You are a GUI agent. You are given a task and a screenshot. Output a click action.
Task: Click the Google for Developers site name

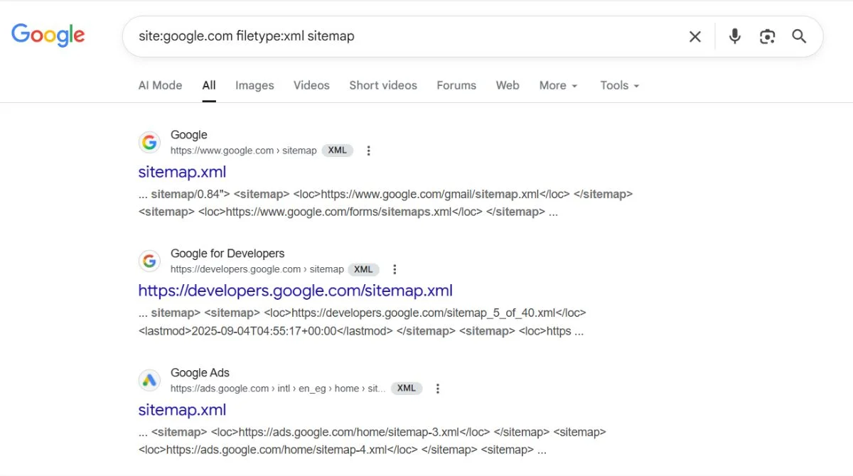[227, 254]
